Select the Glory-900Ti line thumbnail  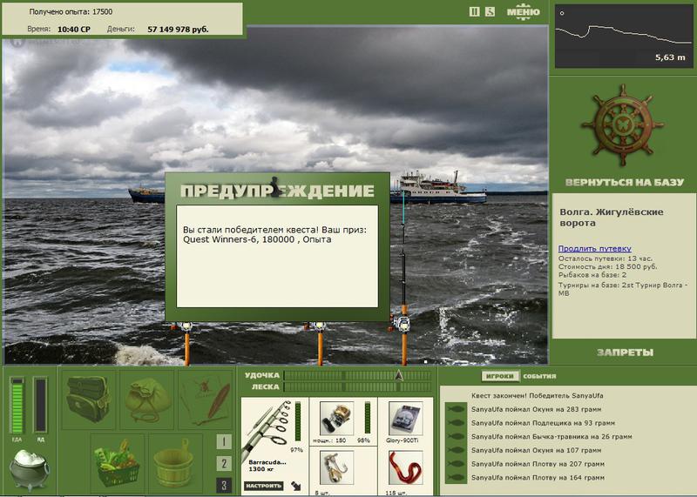tap(405, 419)
